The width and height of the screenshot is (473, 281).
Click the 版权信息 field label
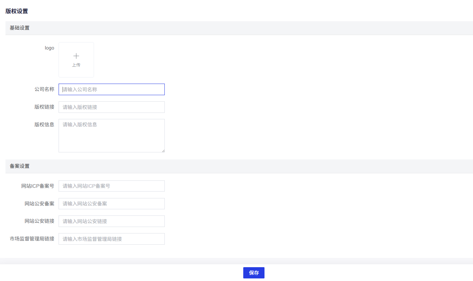(44, 124)
